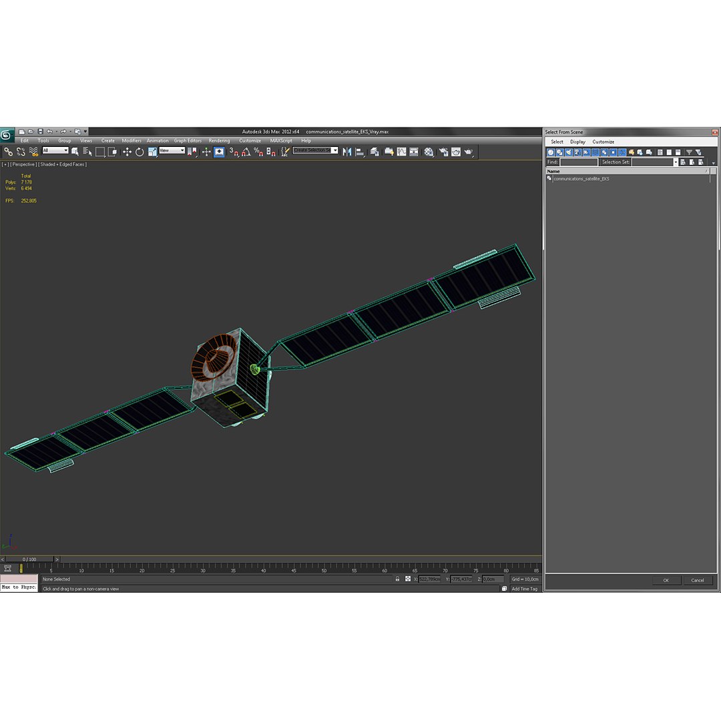Toggle the Display Geometry filter in Select From Scene
Image resolution: width=721 pixels, height=721 pixels.
[551, 152]
